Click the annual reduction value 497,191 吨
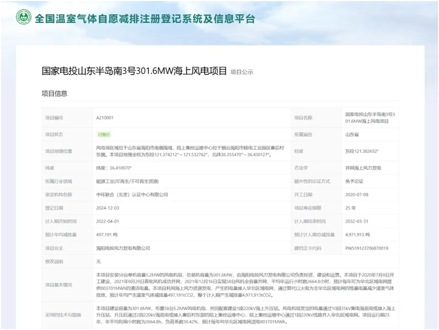This screenshot has width=439, height=330. click(x=107, y=234)
